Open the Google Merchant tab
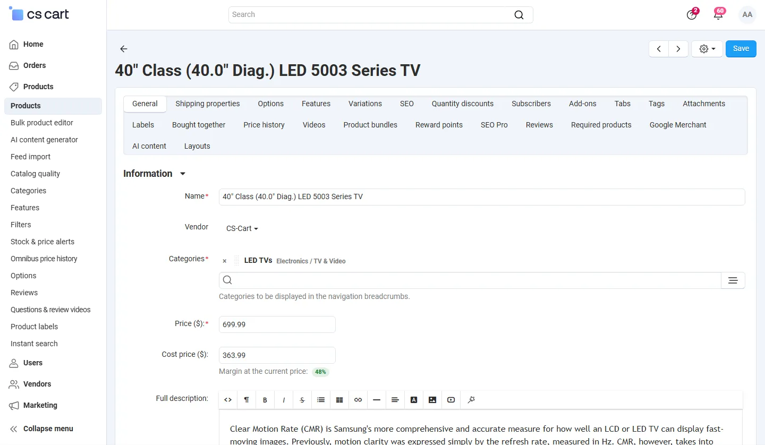 pos(678,125)
